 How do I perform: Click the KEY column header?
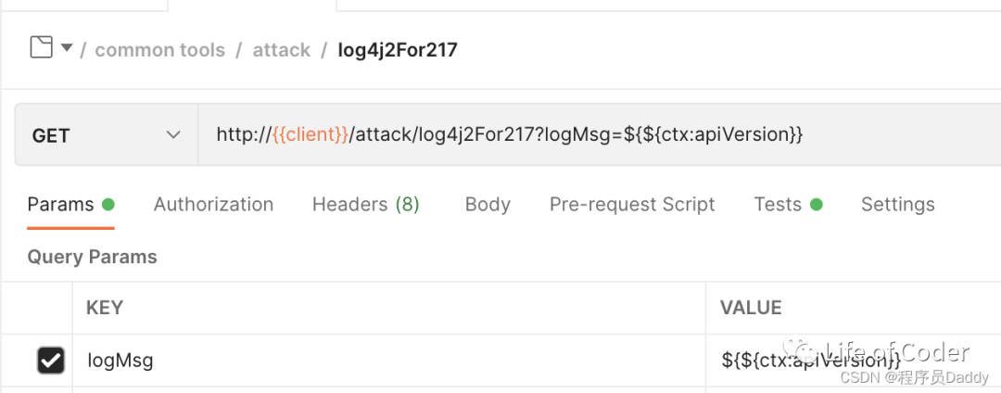click(105, 308)
